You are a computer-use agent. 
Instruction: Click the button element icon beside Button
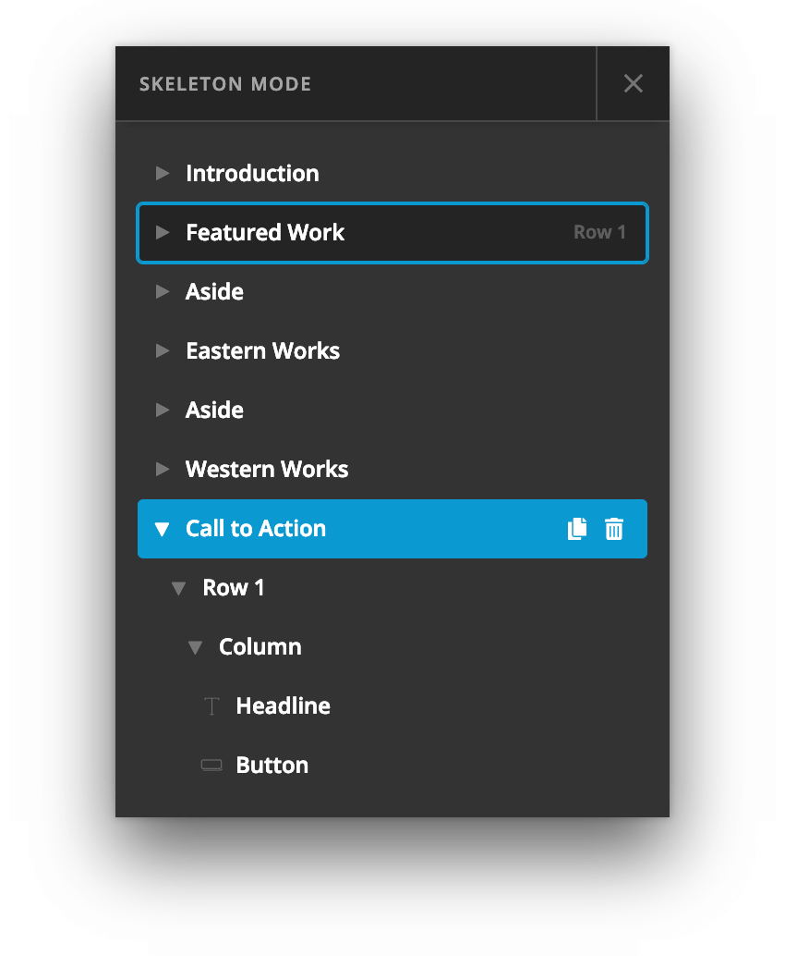(x=211, y=766)
